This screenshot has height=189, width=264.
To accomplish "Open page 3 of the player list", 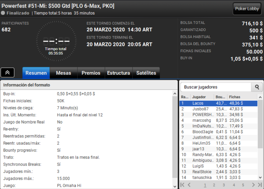I will 224,185.
